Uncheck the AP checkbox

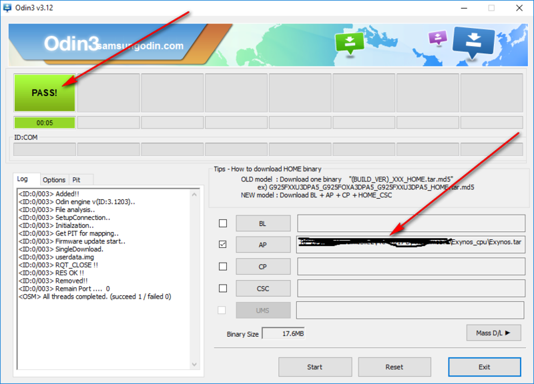click(x=223, y=244)
